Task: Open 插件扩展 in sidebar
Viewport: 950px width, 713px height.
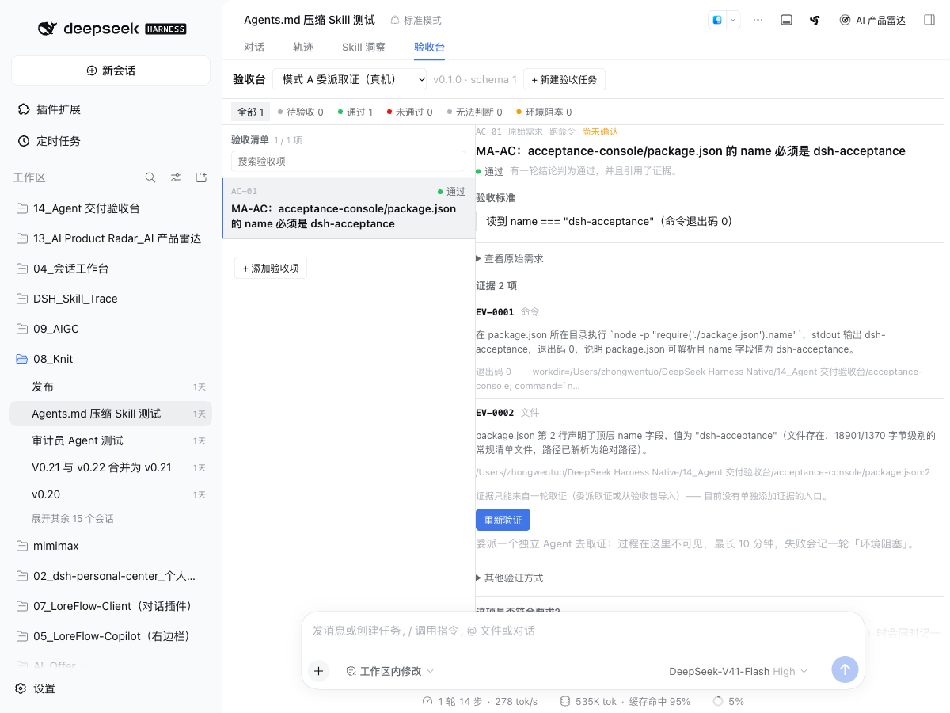Action: pos(111,109)
